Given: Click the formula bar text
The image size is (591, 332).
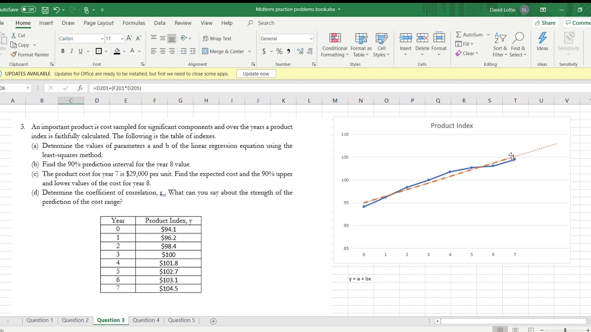Looking at the screenshot, I should coord(117,88).
